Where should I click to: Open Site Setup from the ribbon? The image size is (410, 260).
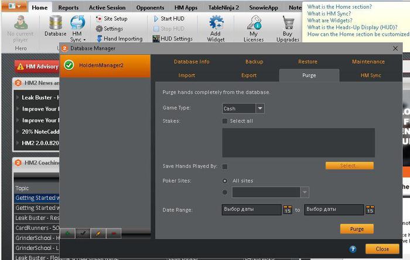click(112, 19)
